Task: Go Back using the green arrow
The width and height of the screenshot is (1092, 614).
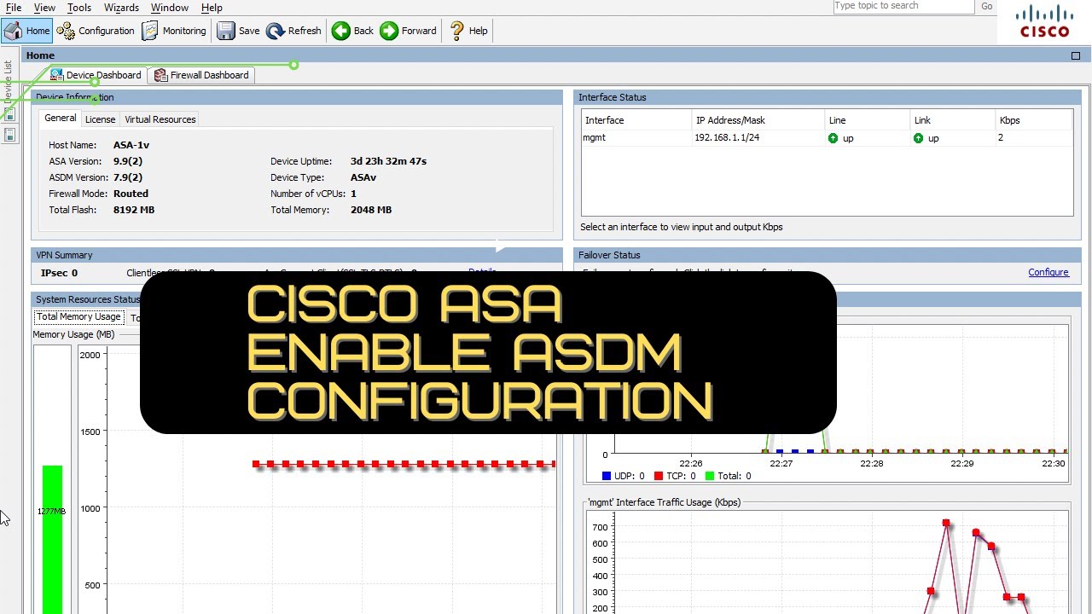Action: 352,31
